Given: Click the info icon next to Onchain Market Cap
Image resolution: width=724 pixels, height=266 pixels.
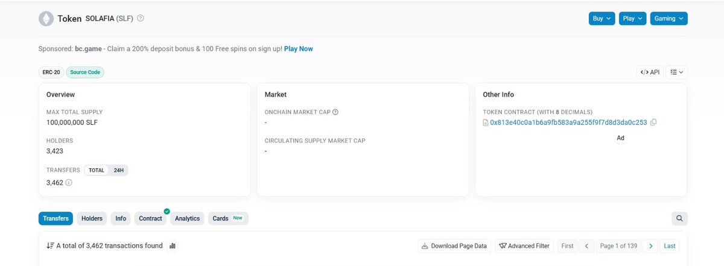Looking at the screenshot, I should point(335,112).
